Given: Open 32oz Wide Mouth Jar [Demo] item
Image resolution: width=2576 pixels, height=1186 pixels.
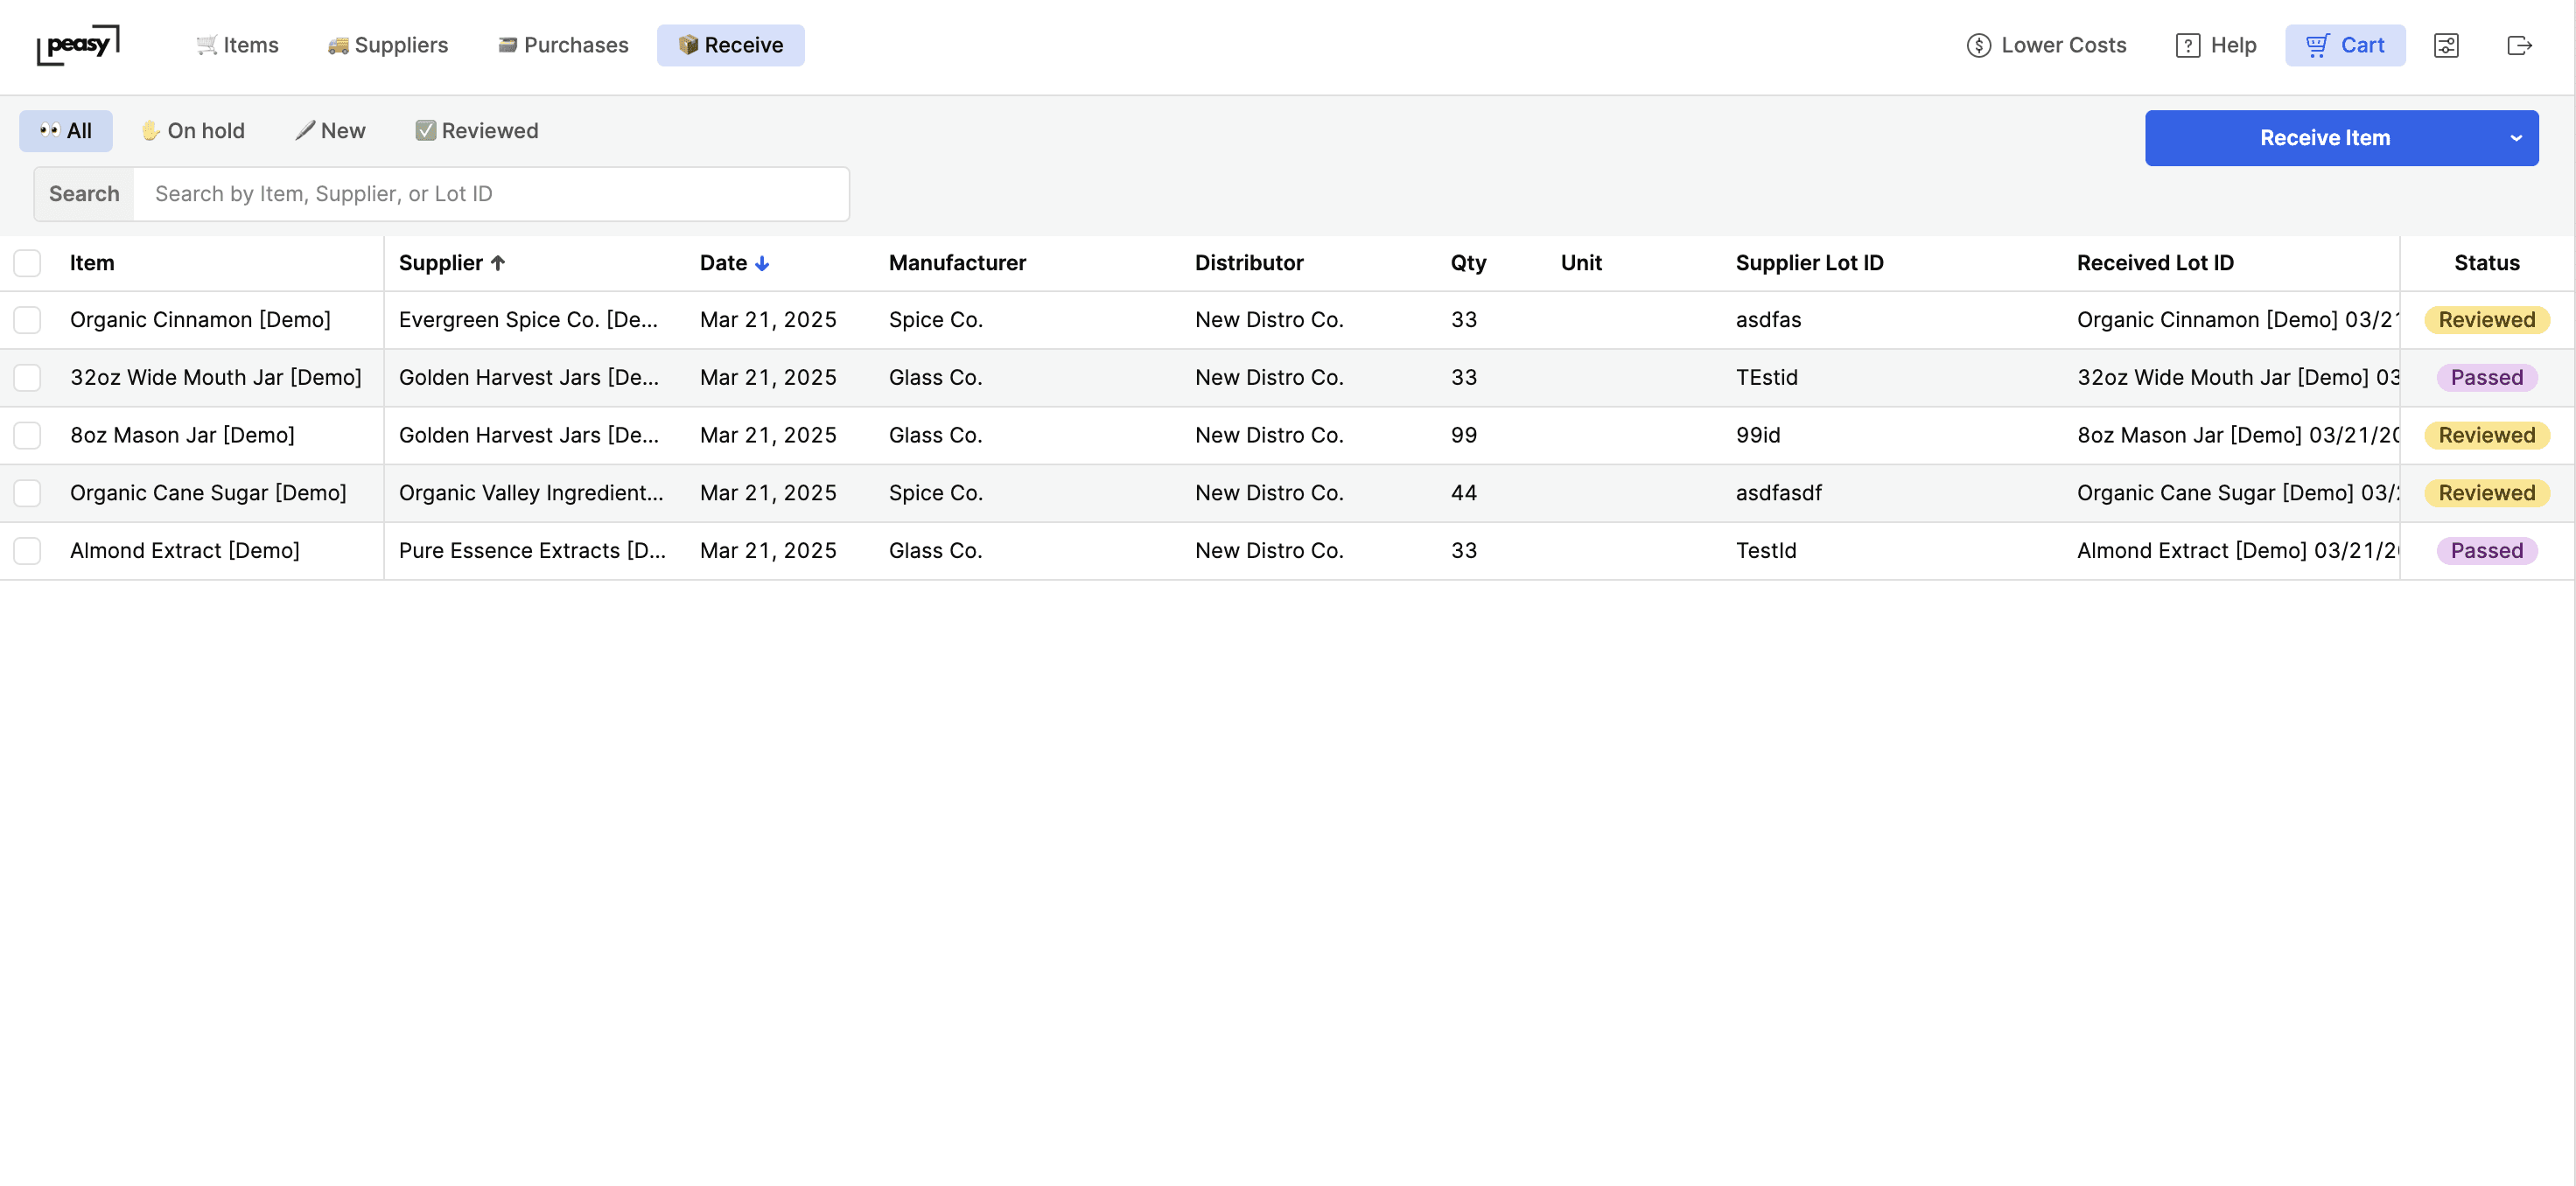Looking at the screenshot, I should click(216, 378).
